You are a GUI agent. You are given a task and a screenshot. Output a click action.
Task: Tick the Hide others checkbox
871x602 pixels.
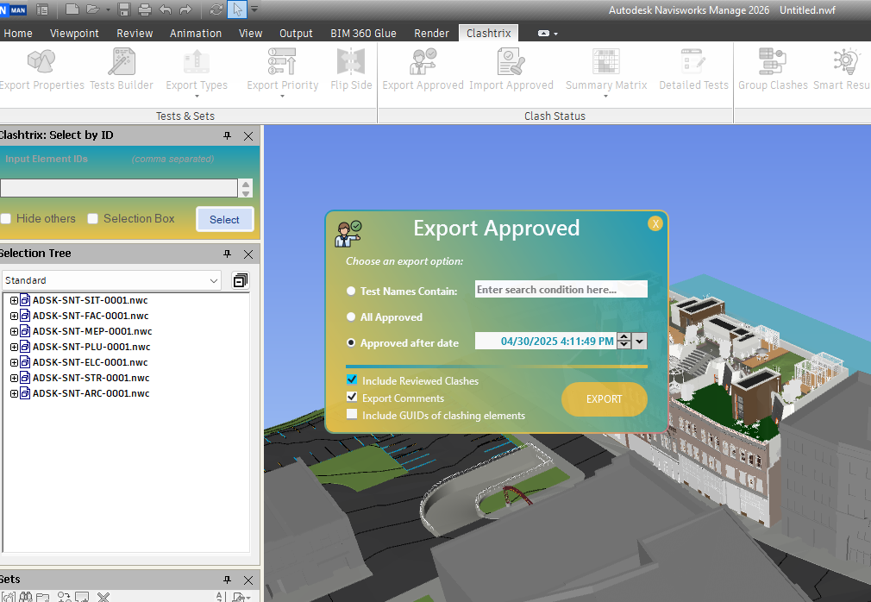point(6,219)
